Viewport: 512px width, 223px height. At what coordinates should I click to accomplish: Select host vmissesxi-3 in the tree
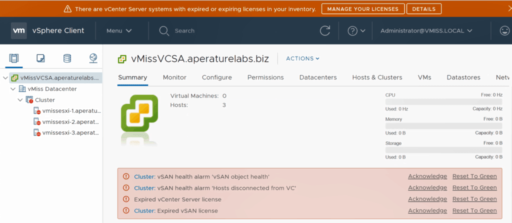70,133
